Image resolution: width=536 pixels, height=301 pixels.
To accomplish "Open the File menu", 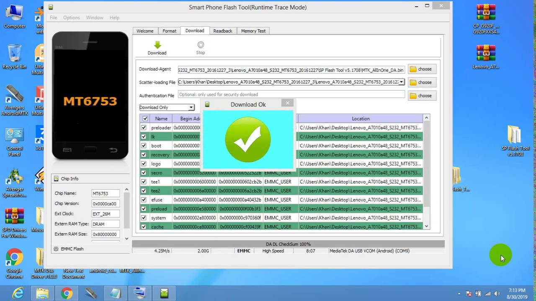I will (x=54, y=18).
